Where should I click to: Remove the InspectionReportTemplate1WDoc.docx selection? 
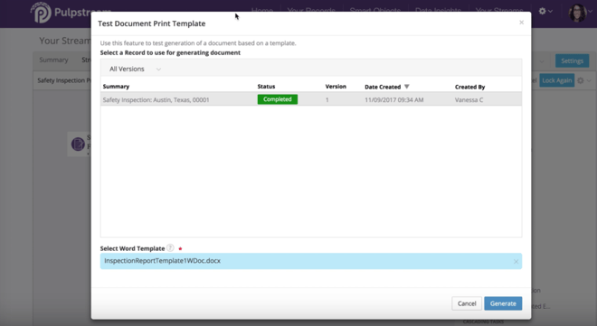click(516, 261)
